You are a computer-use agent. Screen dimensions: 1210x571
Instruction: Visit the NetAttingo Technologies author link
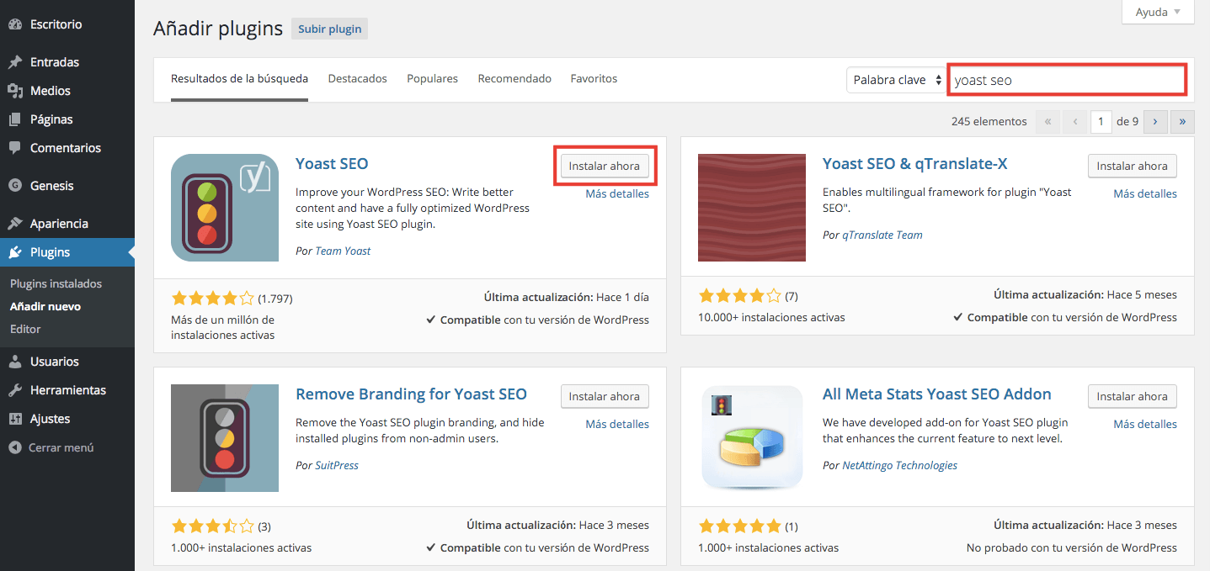pos(900,465)
